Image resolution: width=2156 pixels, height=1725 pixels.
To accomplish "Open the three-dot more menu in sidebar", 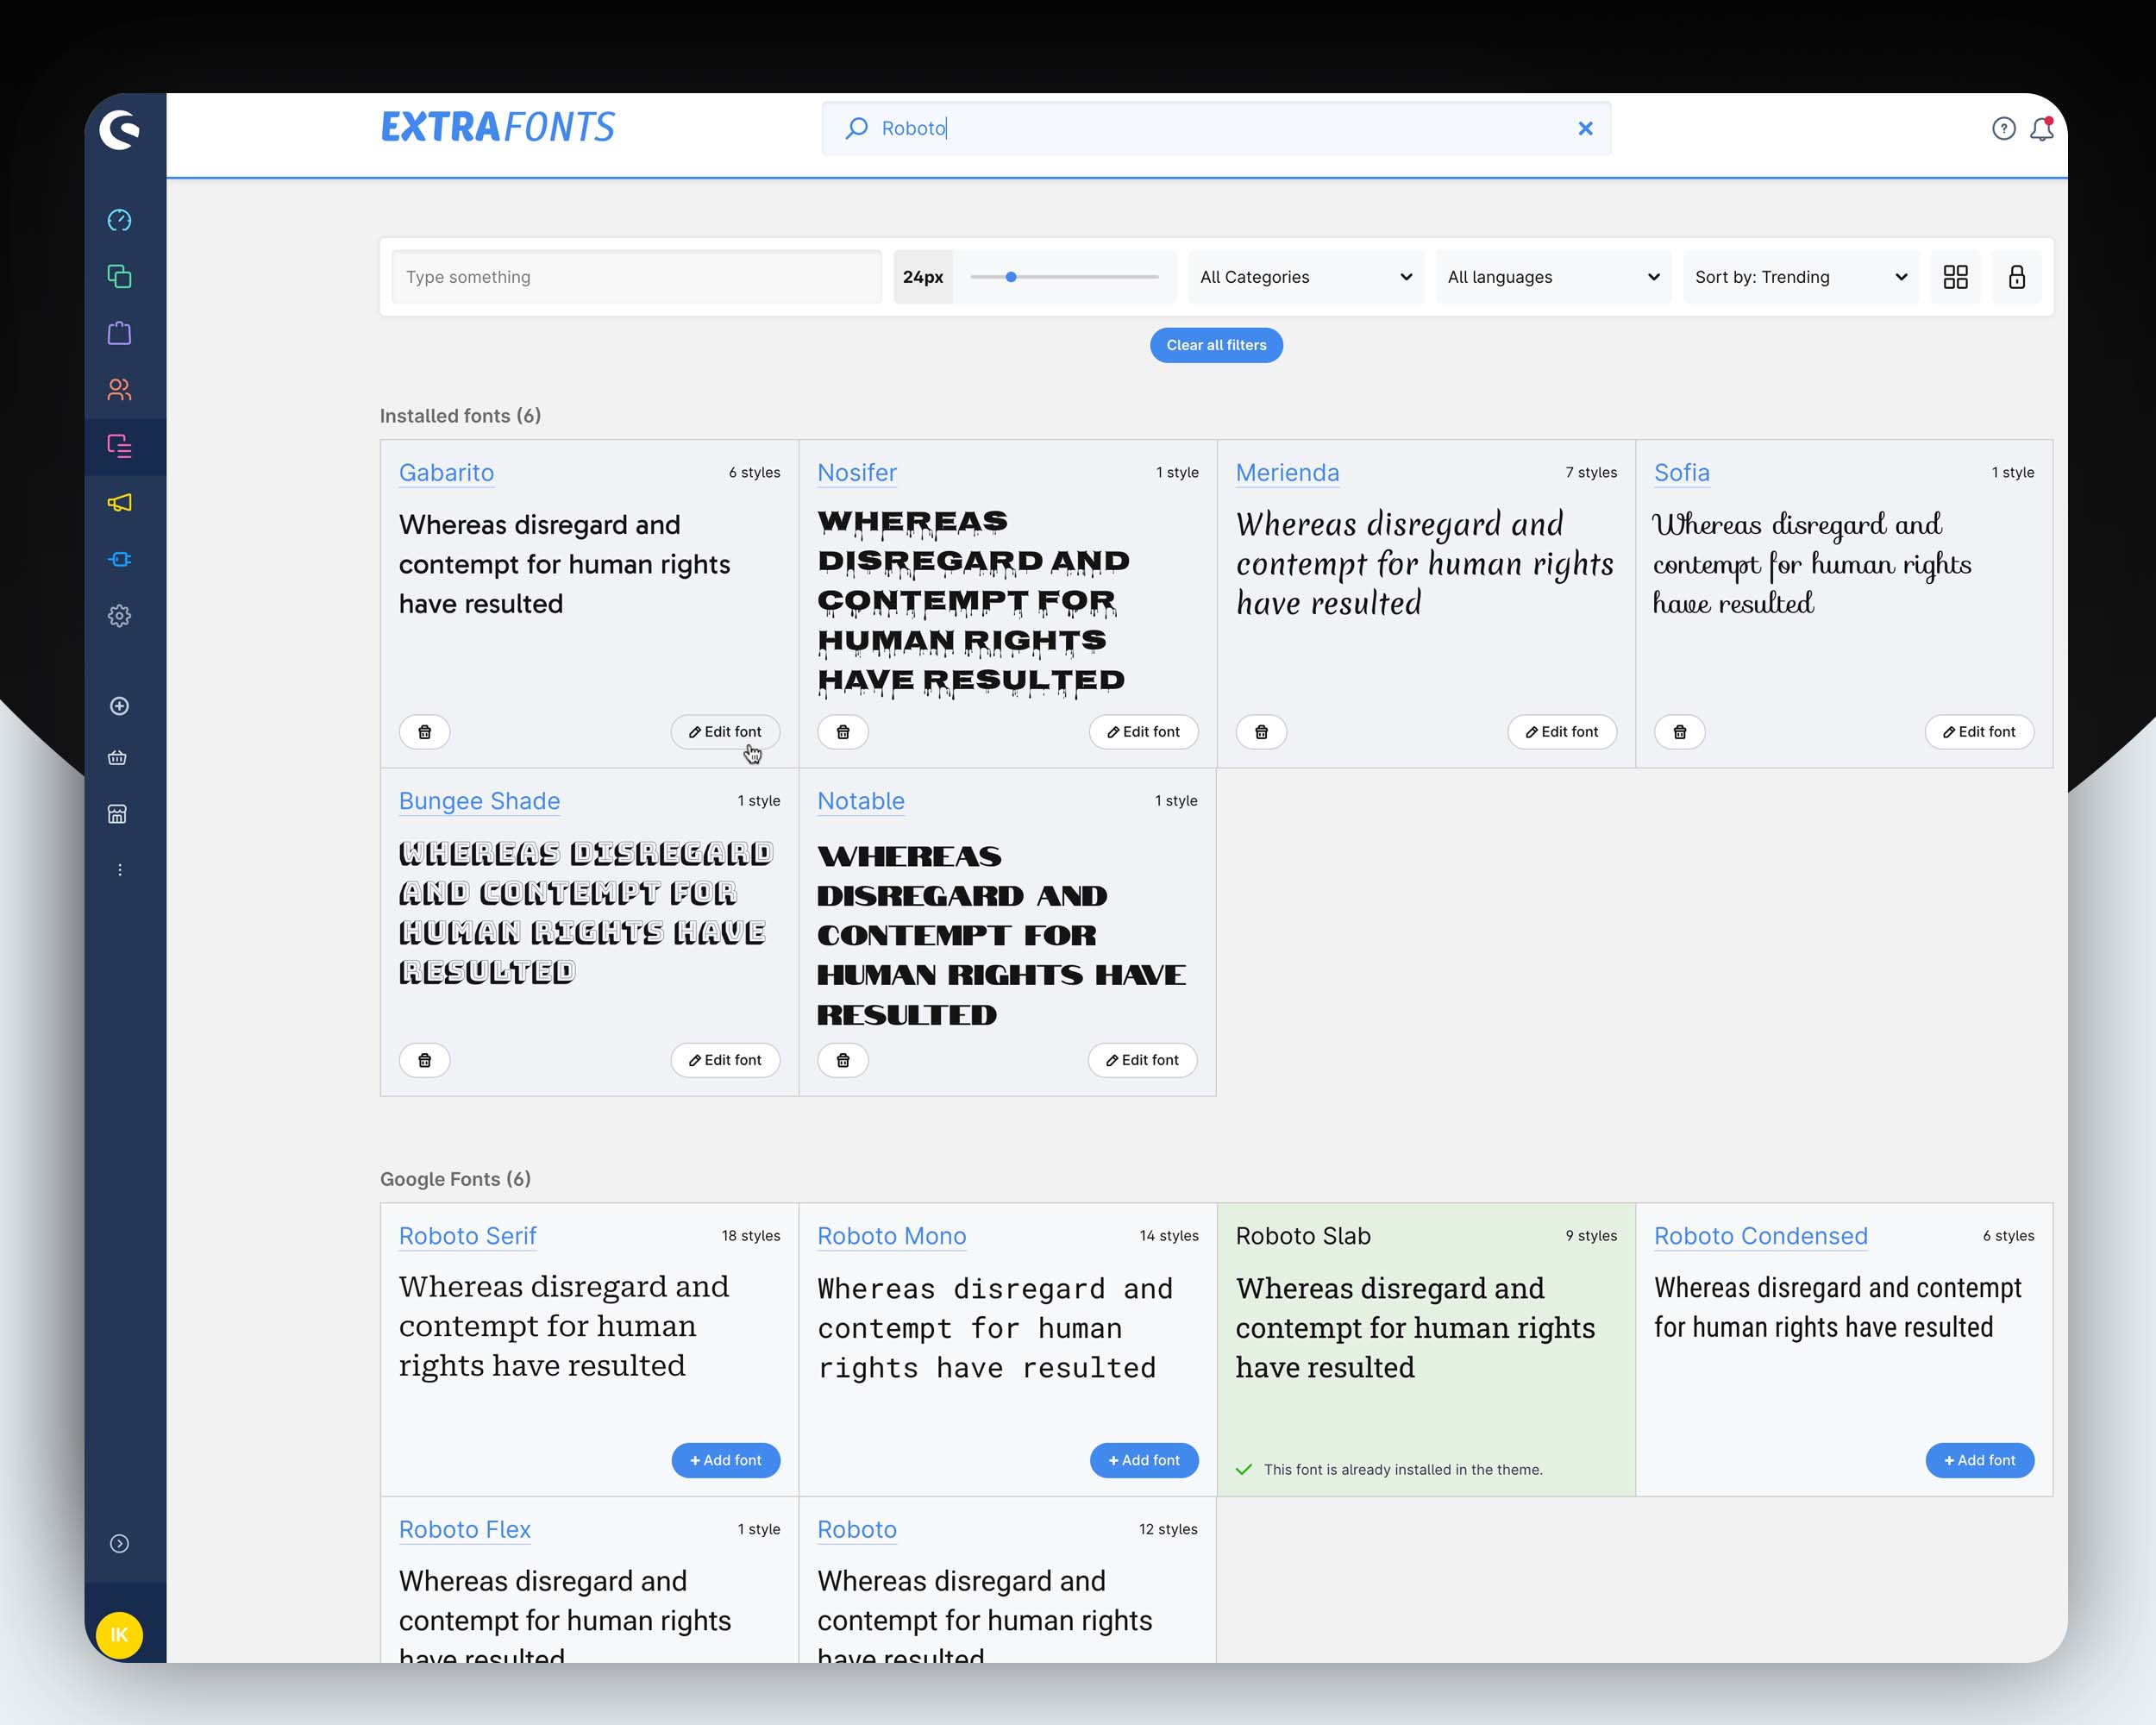I will [119, 870].
